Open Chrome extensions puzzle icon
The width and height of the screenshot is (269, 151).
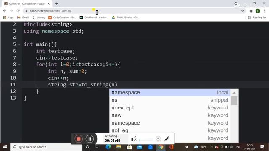click(251, 11)
